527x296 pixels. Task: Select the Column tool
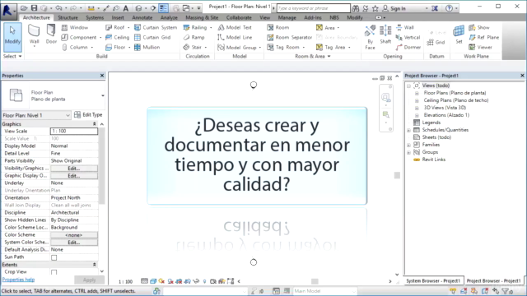(x=76, y=48)
